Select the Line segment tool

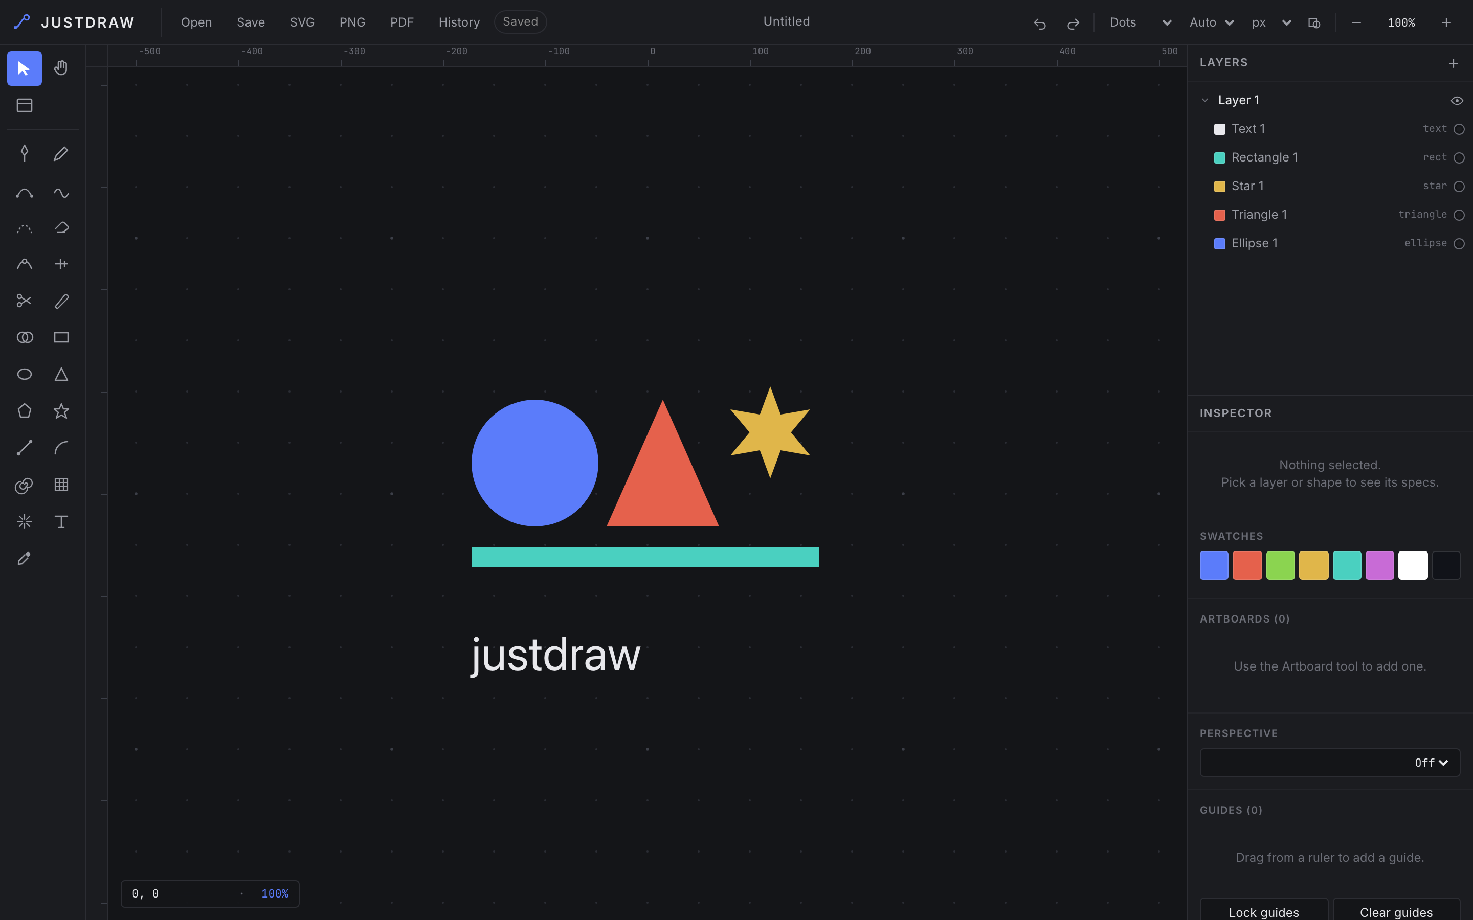pyautogui.click(x=25, y=448)
